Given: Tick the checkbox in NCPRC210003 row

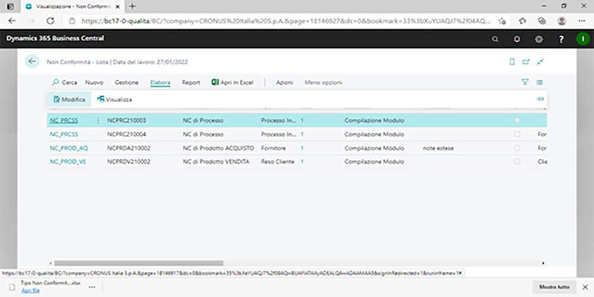Looking at the screenshot, I should pos(517,121).
